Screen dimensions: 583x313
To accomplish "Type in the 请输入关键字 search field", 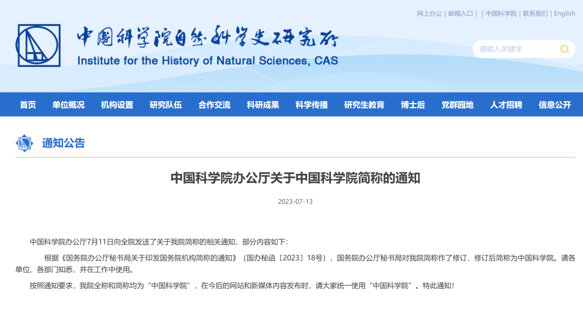I will [513, 49].
